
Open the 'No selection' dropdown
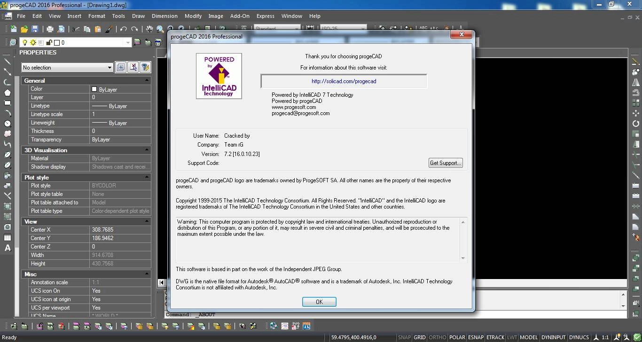(x=67, y=67)
